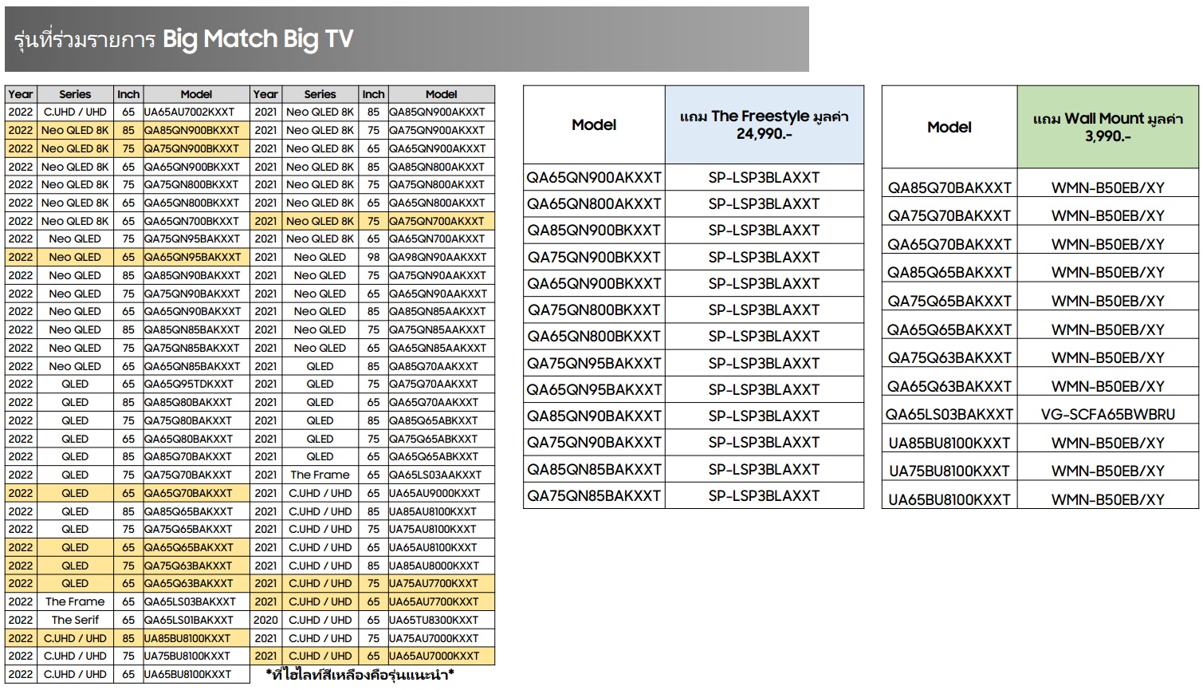The image size is (1203, 690).
Task: Select model QA75Q70AAKXXT
Action: click(441, 384)
